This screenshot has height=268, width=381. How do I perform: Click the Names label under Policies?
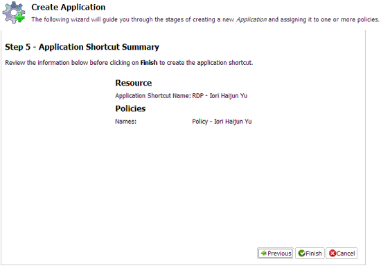click(125, 122)
